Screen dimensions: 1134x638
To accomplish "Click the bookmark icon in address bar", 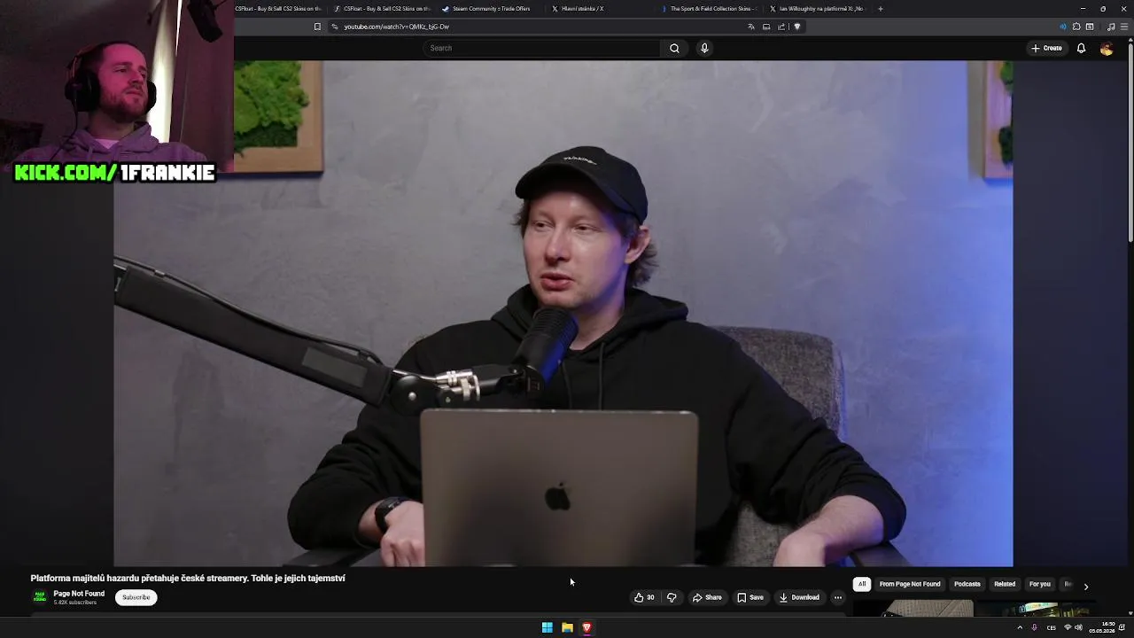I will click(x=317, y=27).
